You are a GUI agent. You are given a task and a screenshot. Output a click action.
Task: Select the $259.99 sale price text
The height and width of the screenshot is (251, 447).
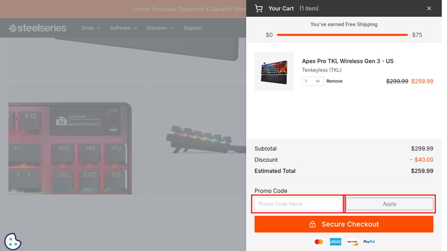coord(422,81)
